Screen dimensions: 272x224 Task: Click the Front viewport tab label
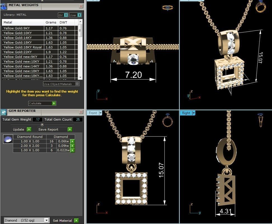click(93, 113)
